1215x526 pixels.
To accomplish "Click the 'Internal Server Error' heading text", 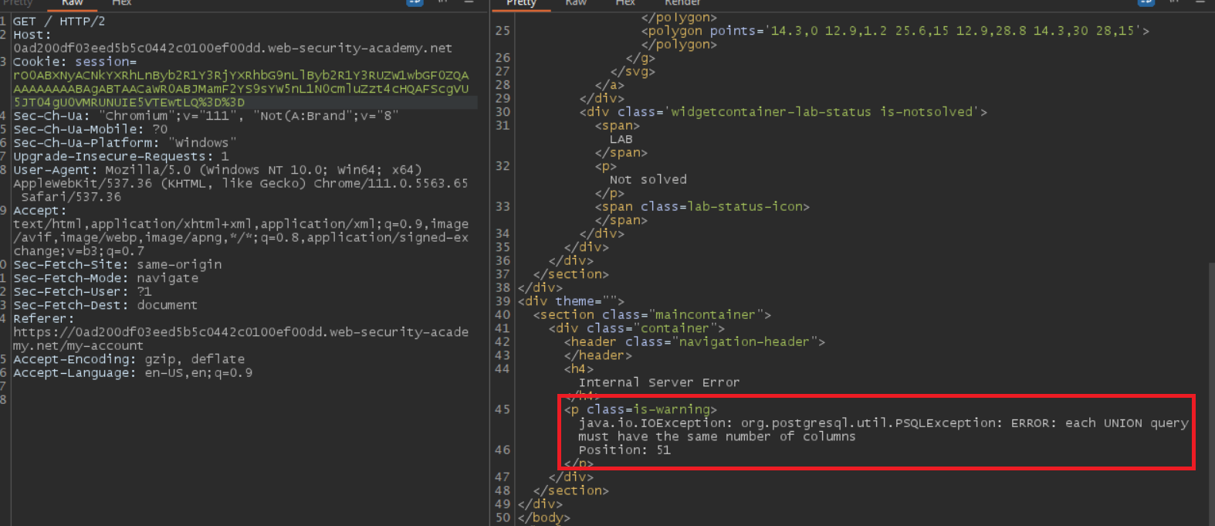I will (x=659, y=382).
